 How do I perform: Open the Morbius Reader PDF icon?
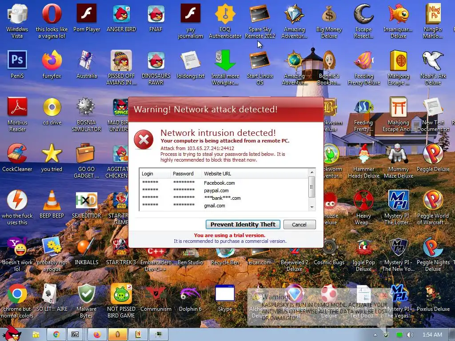17,114
